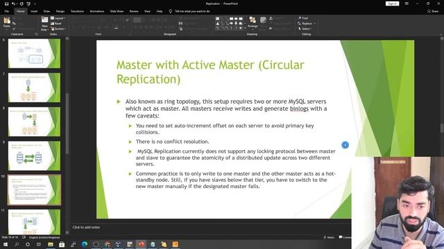Expand the shapes gallery More arrow
The height and width of the screenshot is (249, 444).
[245, 28]
